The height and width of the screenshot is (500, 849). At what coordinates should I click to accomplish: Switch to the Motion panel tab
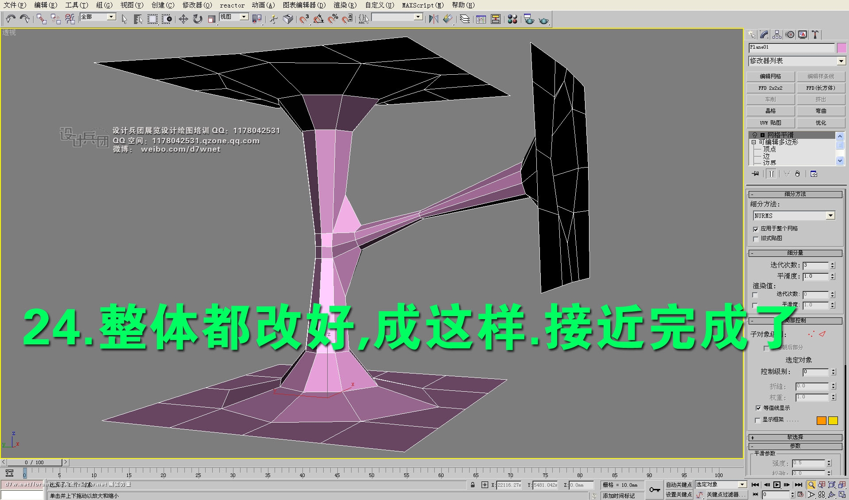tap(790, 34)
